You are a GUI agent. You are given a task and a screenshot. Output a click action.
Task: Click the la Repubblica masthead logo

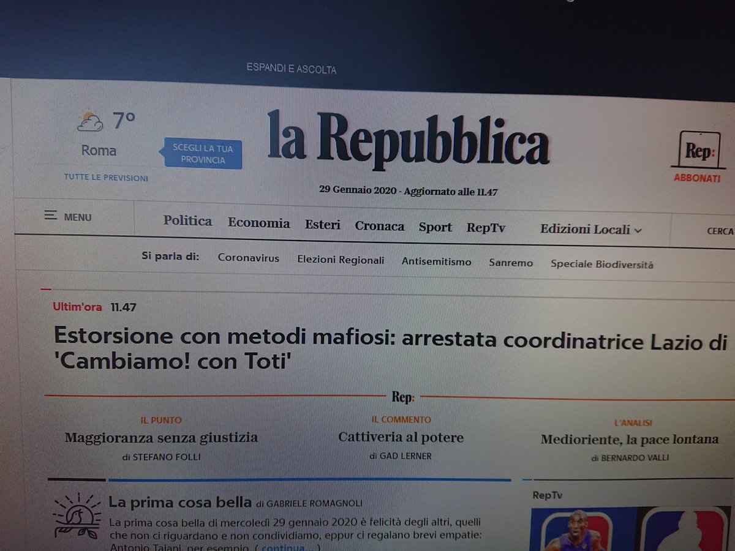click(x=408, y=141)
